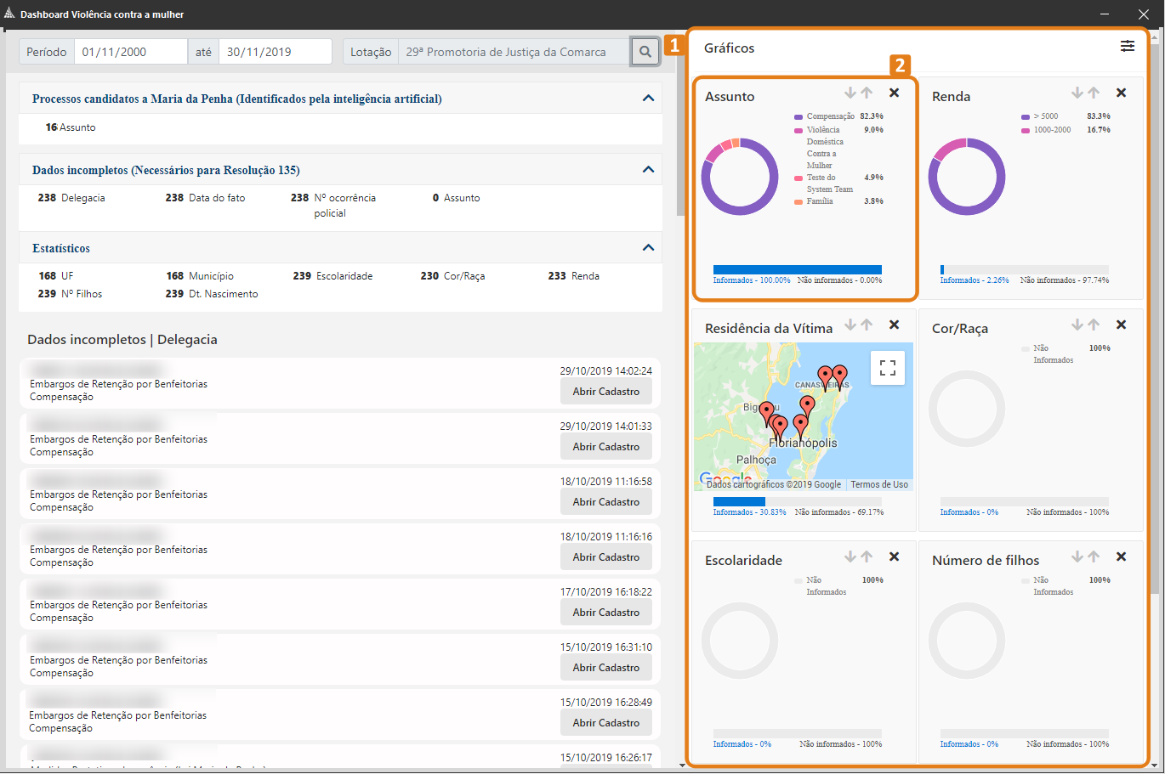
Task: Move the Renda chart down with arrow
Action: click(x=1077, y=93)
